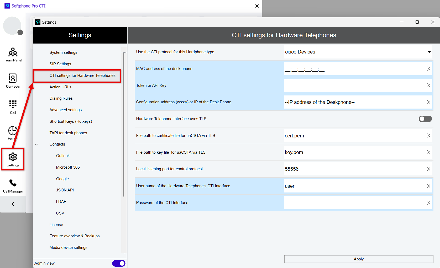440x268 pixels.
Task: Open the History clock icon
Action: 13,133
